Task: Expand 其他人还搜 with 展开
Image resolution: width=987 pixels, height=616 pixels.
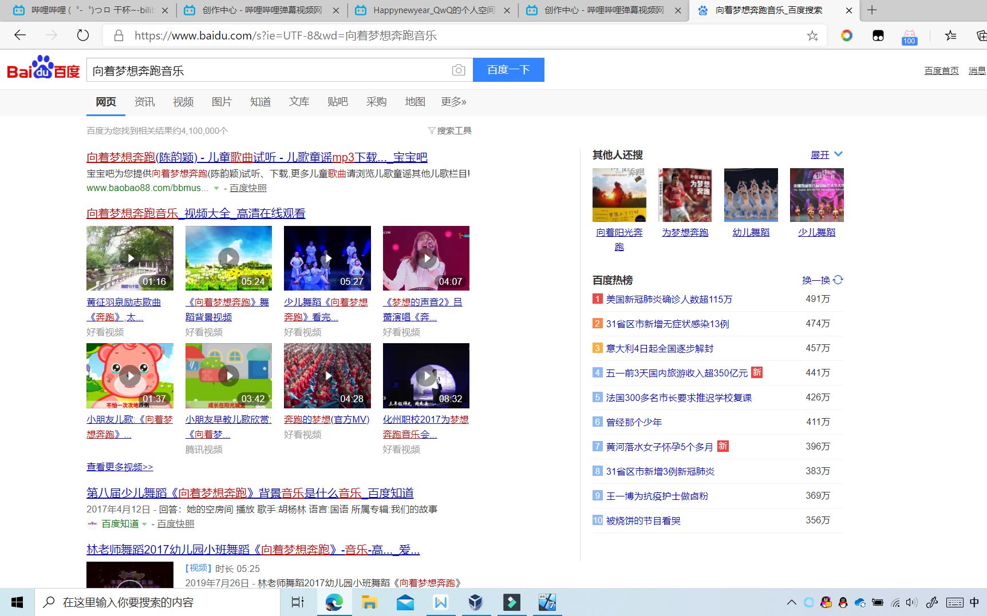Action: [826, 154]
